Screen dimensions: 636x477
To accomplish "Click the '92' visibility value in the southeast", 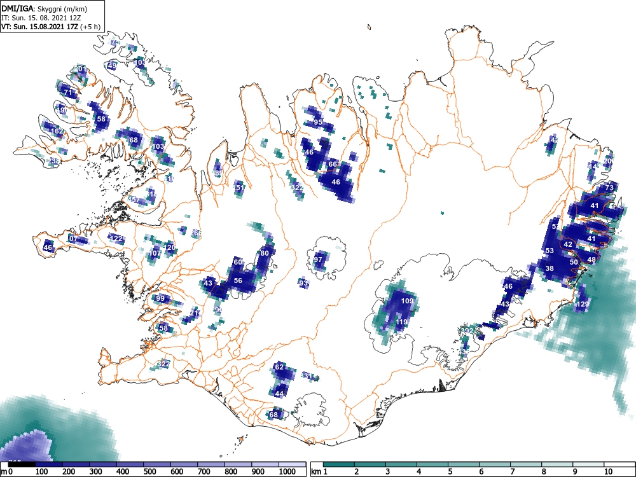I will coord(469,331).
